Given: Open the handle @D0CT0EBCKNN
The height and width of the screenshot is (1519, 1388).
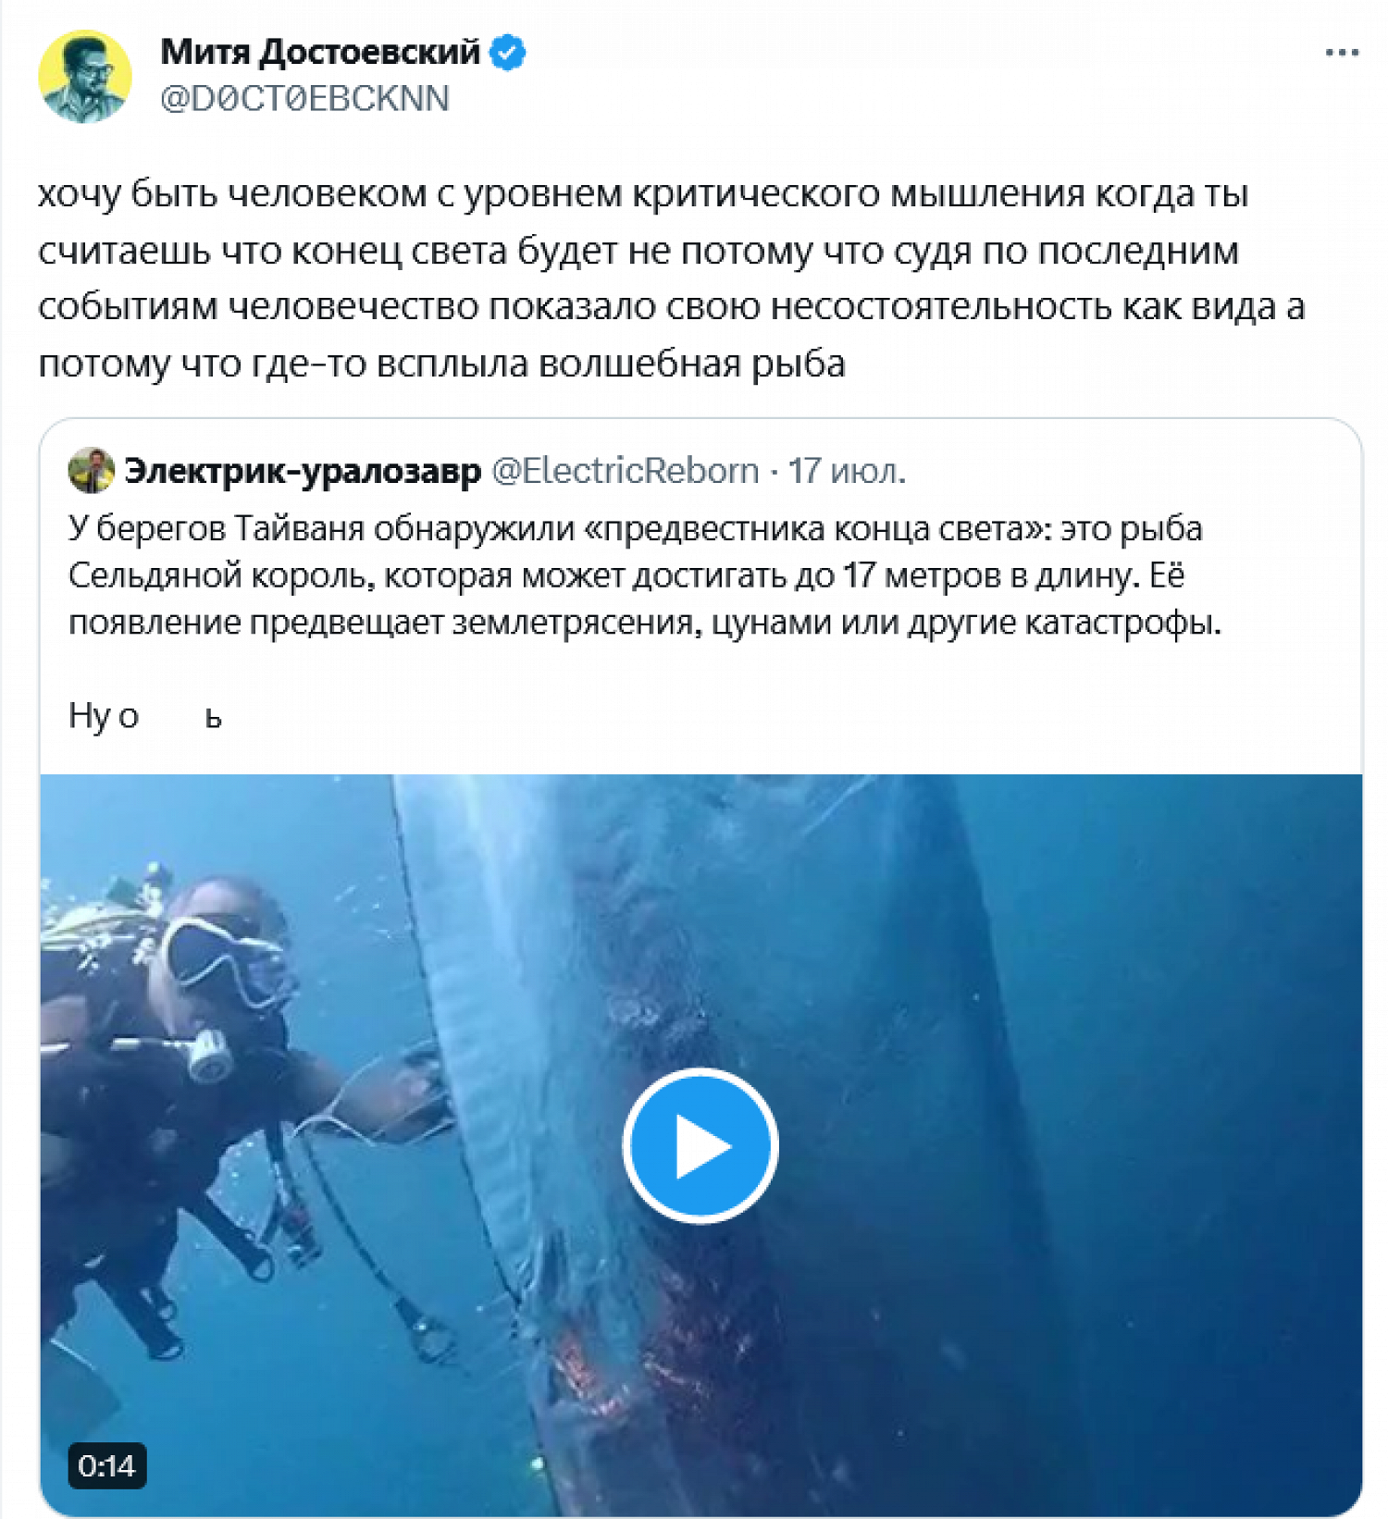Looking at the screenshot, I should click(x=304, y=98).
